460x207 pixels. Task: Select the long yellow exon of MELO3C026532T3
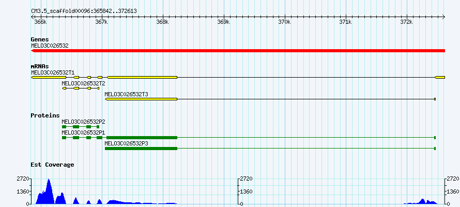point(141,99)
